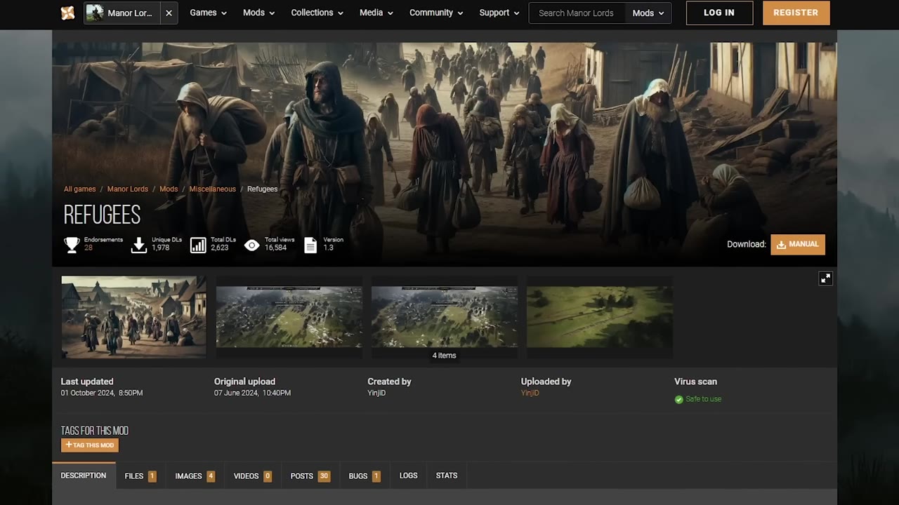Open the search scope Mods dropdown
899x505 pixels.
click(648, 13)
